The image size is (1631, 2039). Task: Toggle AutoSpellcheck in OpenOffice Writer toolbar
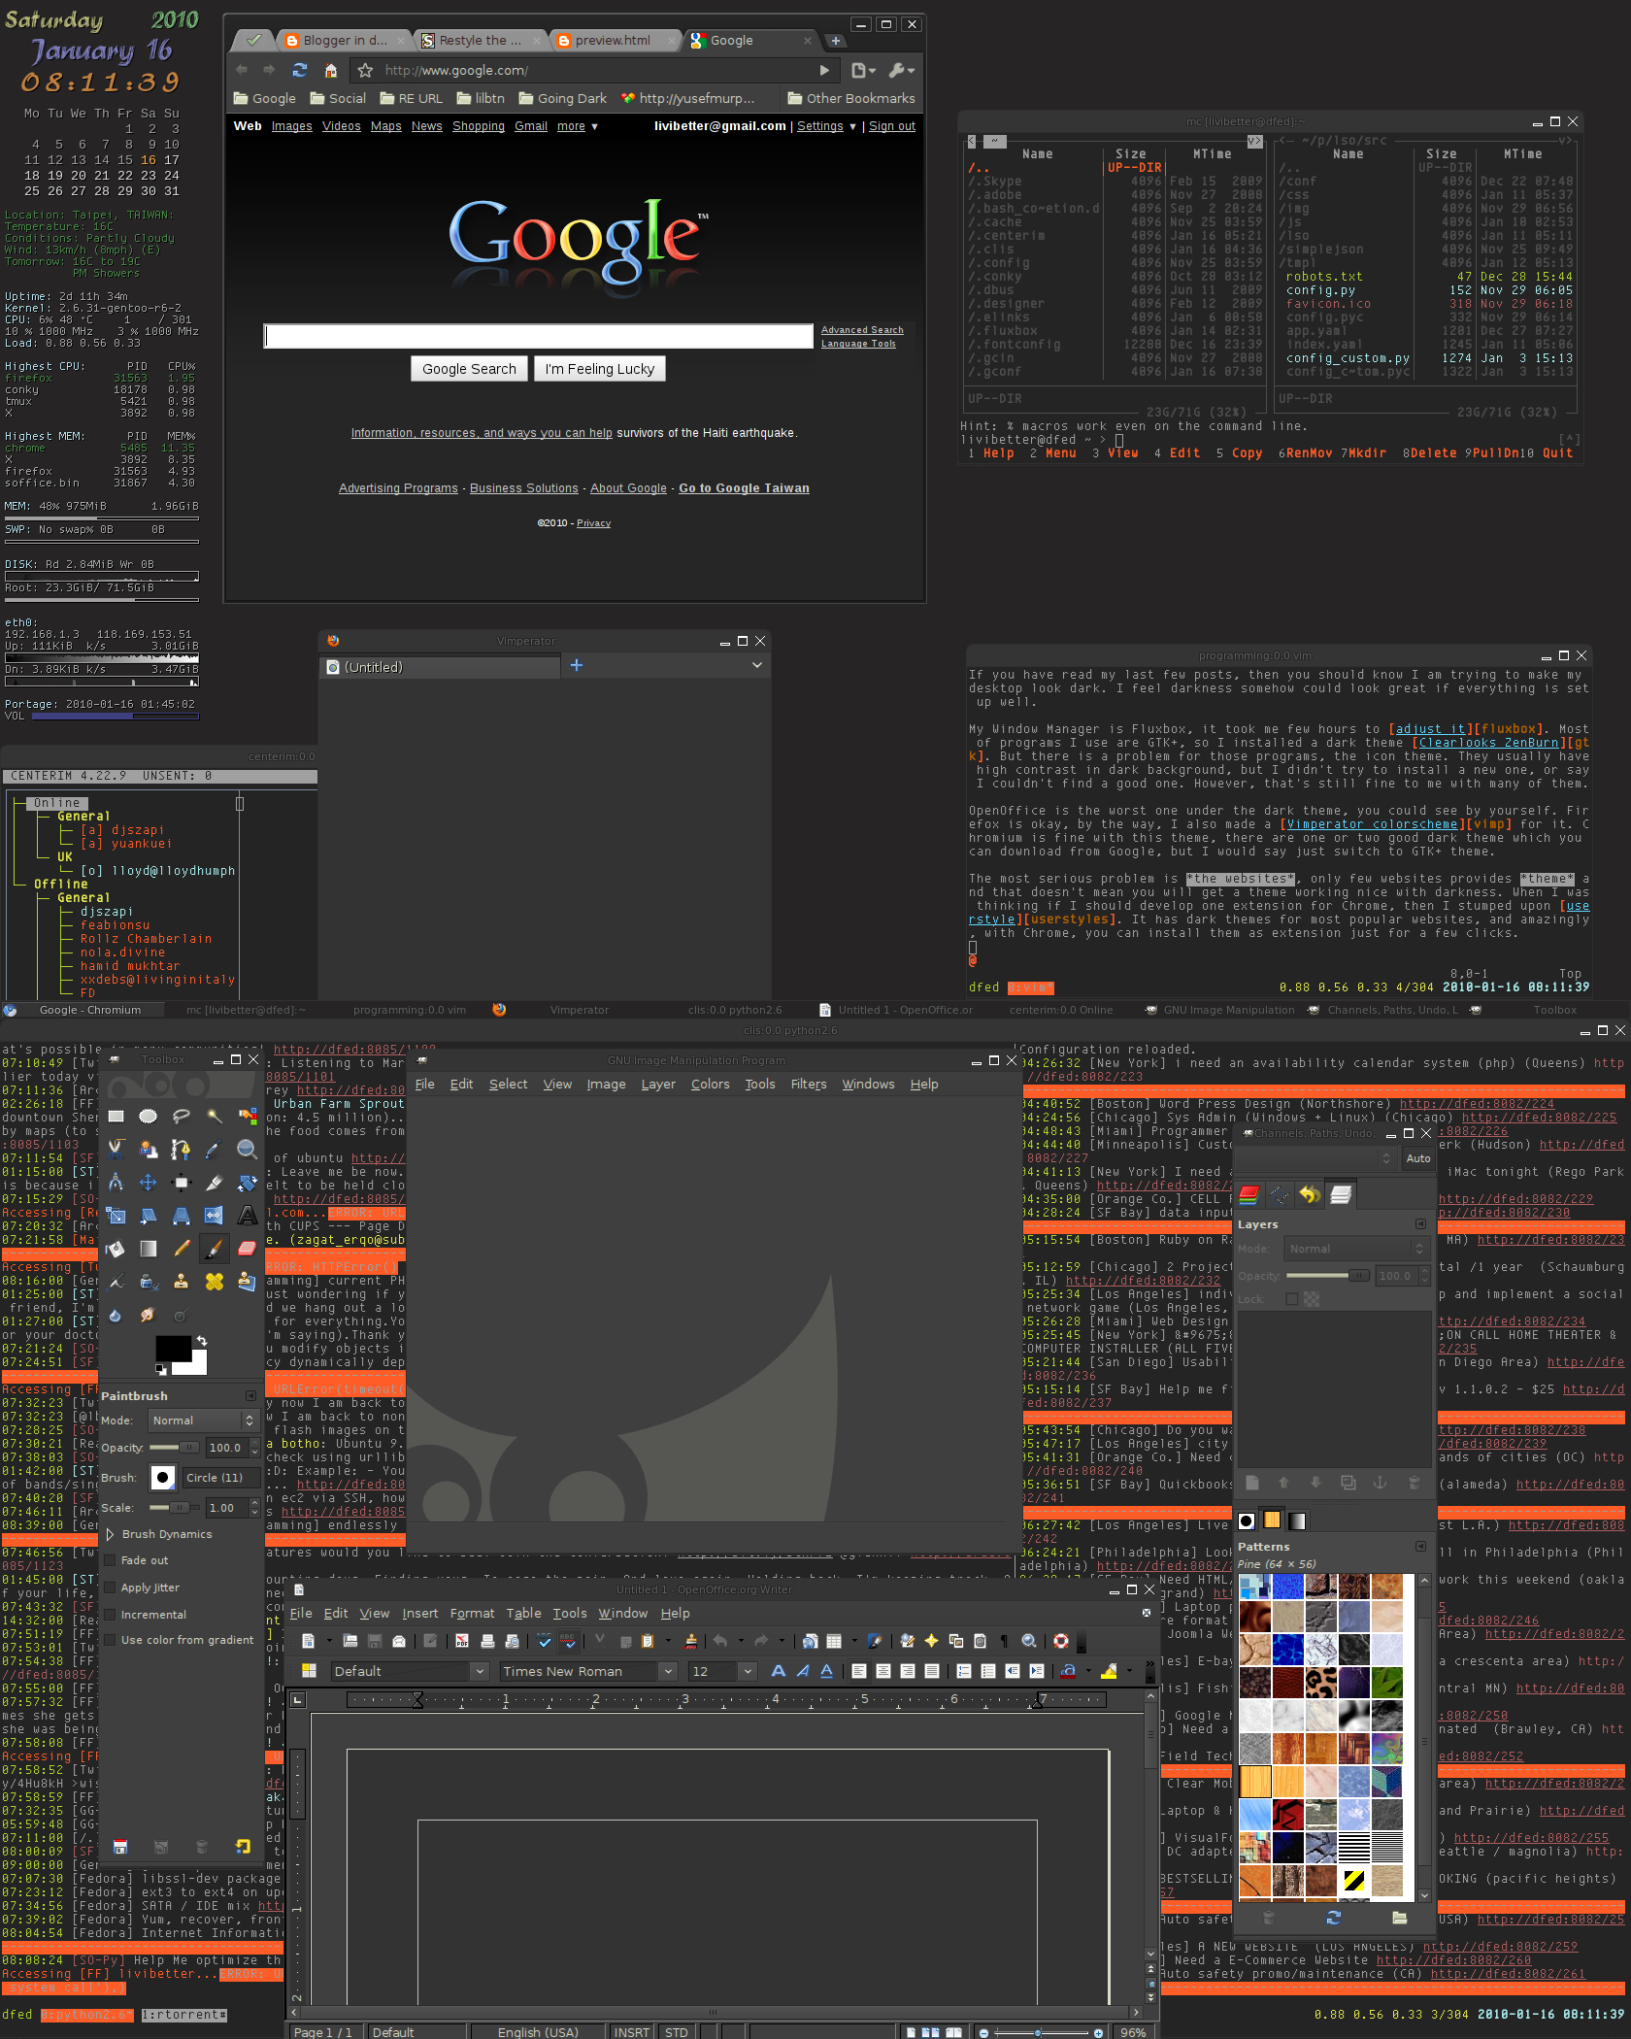(568, 1641)
